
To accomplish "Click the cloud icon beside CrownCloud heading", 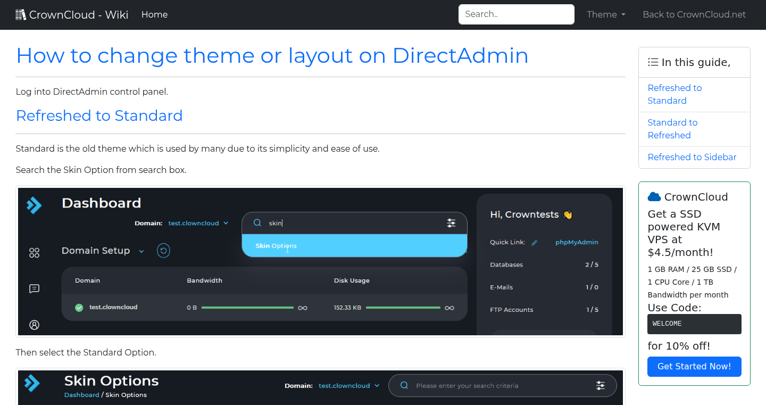I will [x=654, y=196].
